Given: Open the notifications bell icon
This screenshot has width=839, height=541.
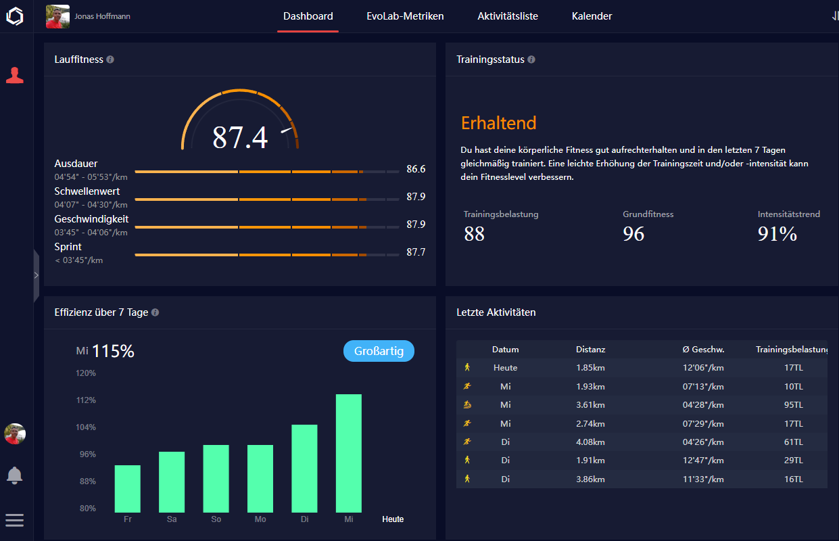Looking at the screenshot, I should click(15, 475).
